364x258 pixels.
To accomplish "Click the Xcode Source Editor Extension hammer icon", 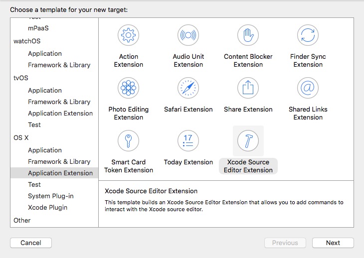I will point(248,141).
